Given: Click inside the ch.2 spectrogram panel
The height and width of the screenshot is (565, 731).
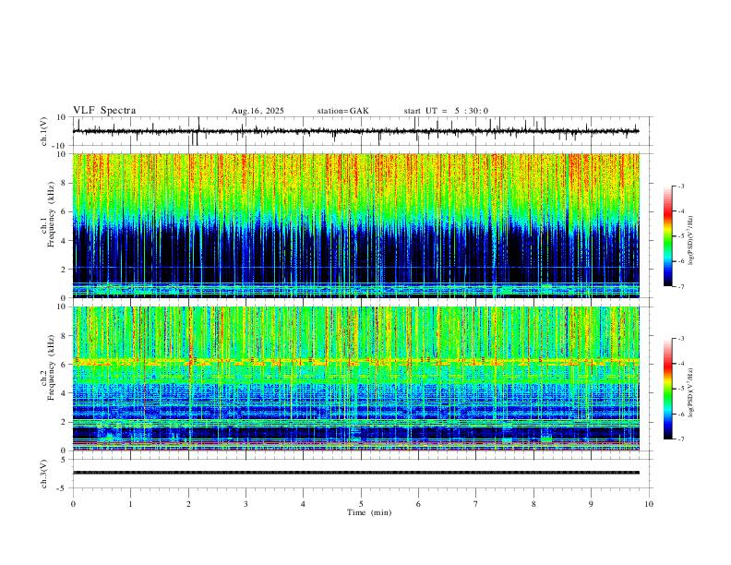Looking at the screenshot, I should coord(356,379).
